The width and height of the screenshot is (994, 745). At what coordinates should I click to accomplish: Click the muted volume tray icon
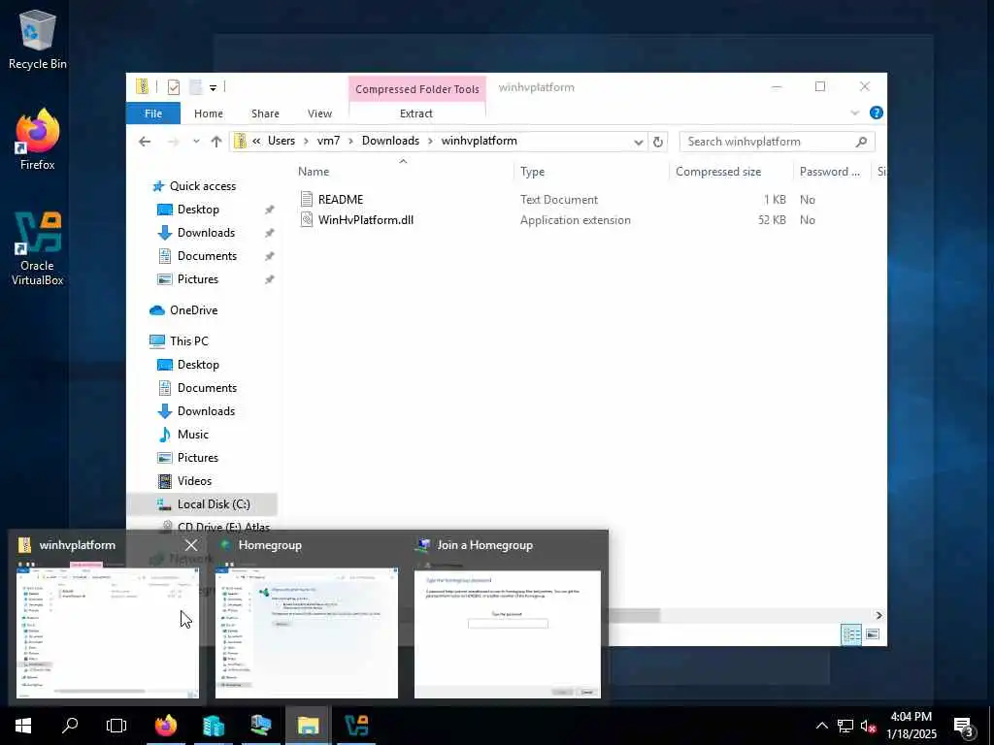tap(868, 726)
